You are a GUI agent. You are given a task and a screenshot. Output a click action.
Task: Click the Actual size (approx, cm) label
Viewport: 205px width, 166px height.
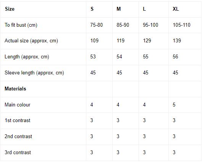(x=31, y=41)
